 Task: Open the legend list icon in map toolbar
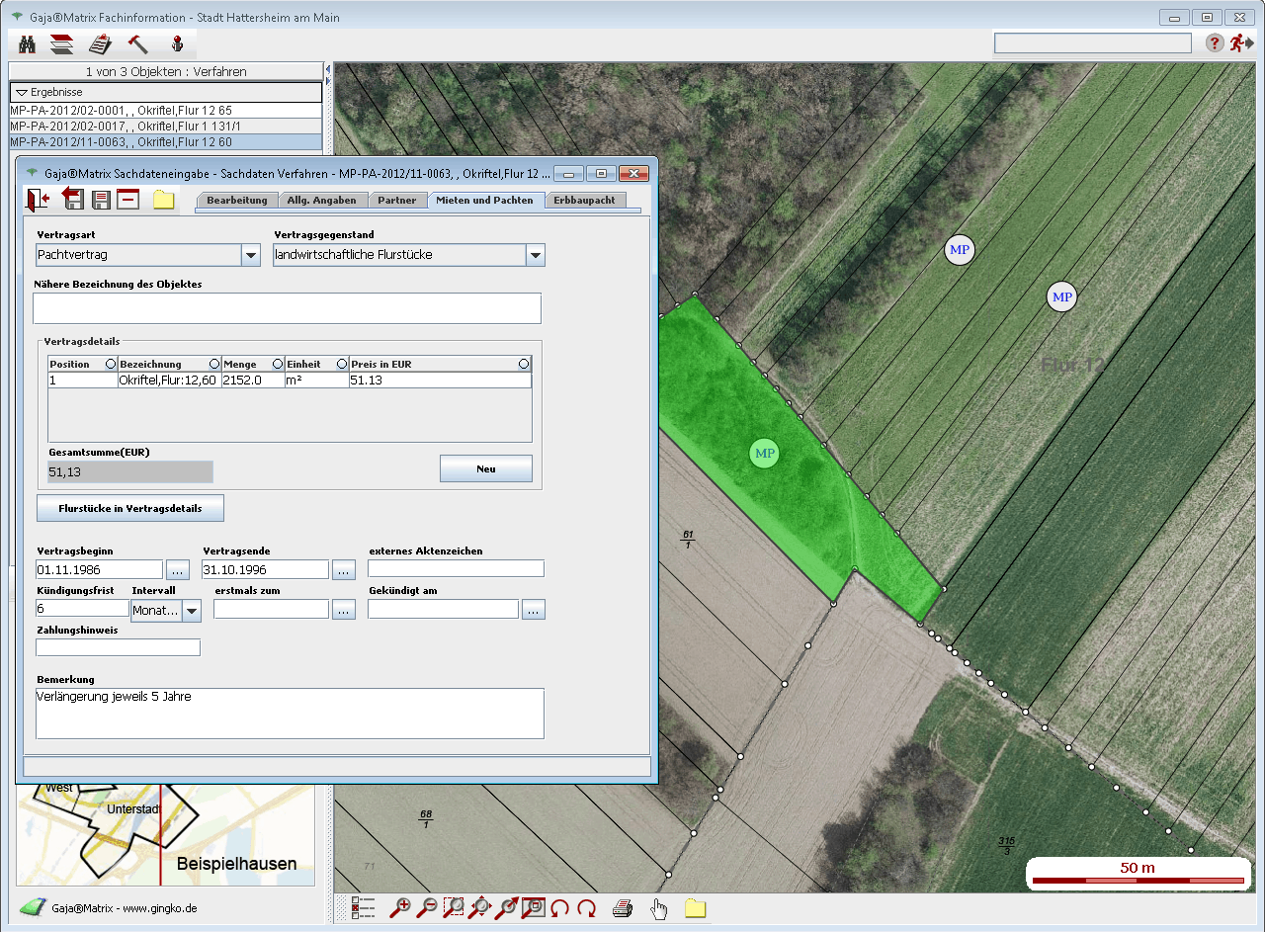tap(364, 908)
